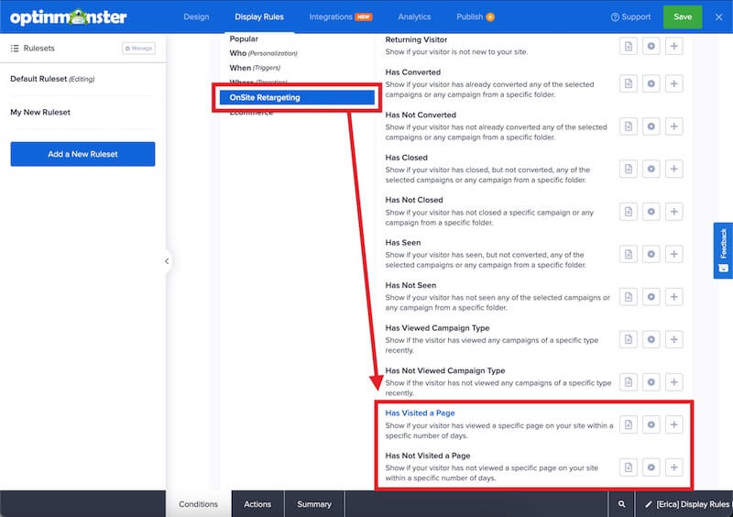Open the Conditions tab at bottom

pos(198,504)
